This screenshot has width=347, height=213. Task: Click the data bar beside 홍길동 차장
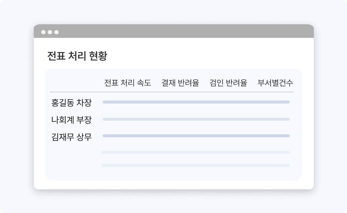[x=196, y=102]
